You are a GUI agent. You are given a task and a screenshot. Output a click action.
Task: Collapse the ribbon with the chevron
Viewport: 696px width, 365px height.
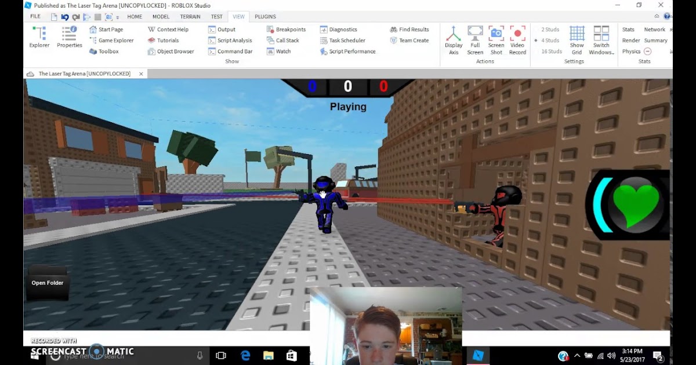pyautogui.click(x=657, y=17)
